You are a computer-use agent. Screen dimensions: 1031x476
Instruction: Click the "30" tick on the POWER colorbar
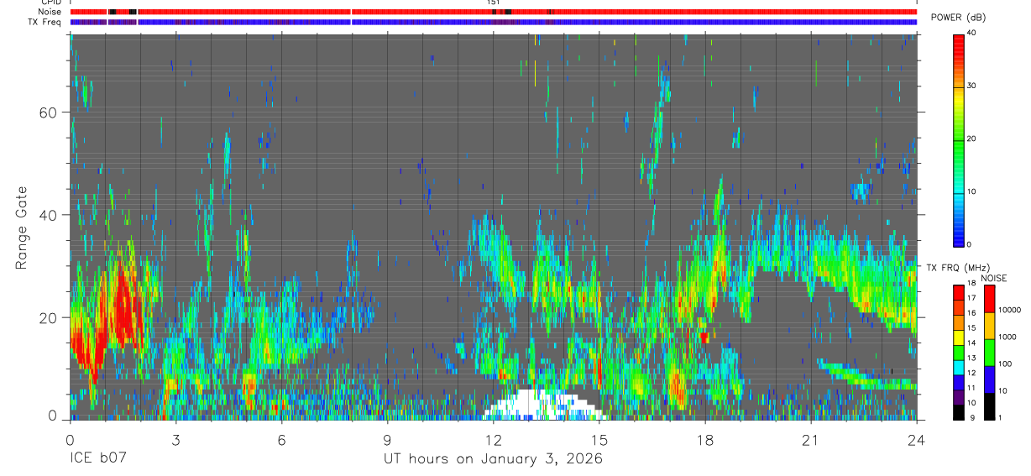click(x=972, y=86)
